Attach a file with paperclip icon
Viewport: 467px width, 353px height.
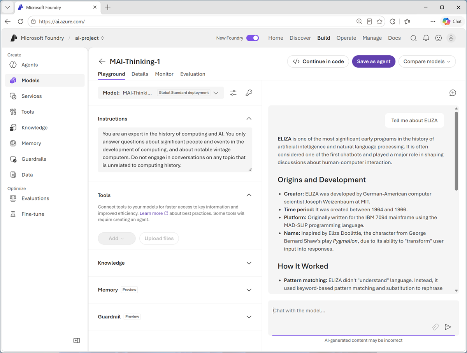435,327
